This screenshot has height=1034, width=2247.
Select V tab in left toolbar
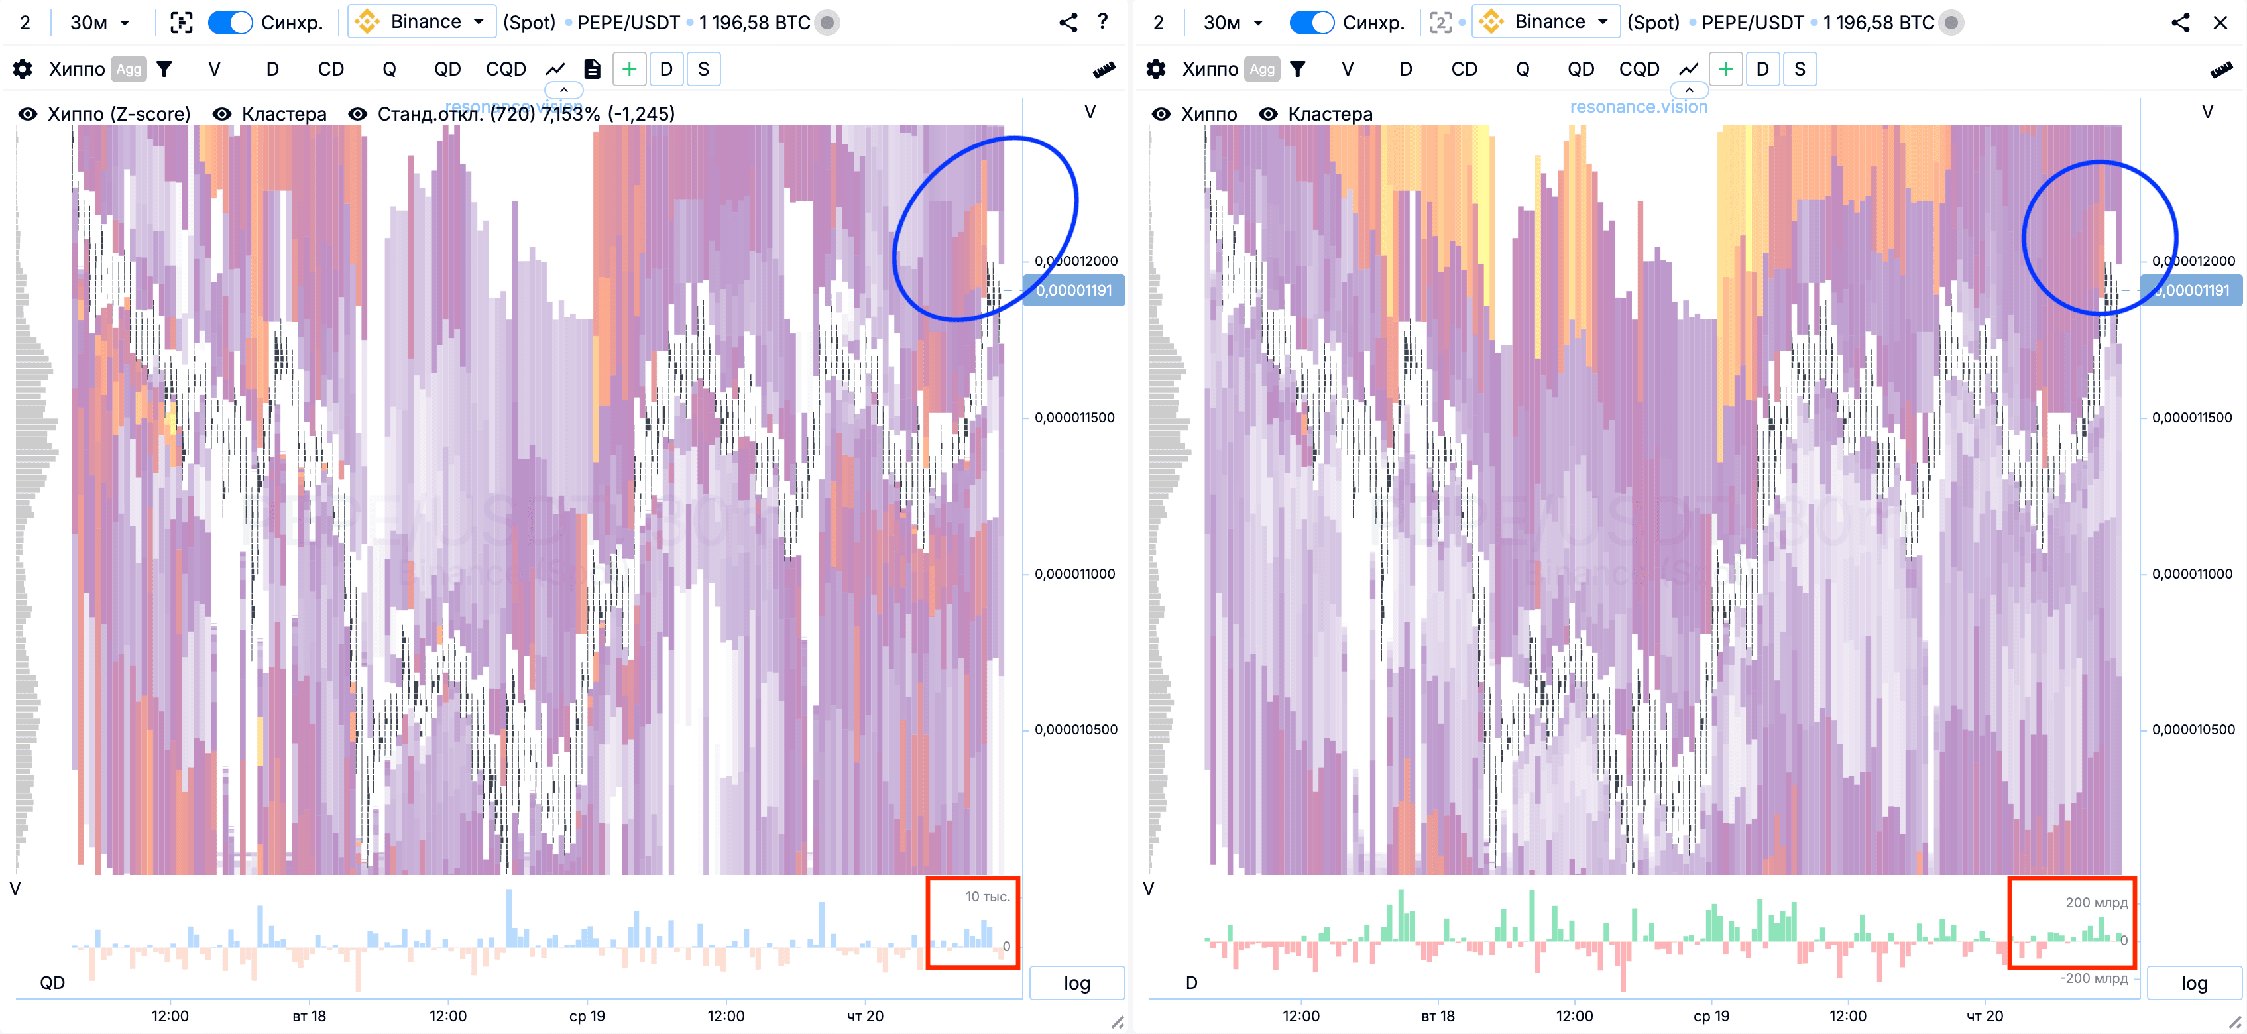point(213,69)
